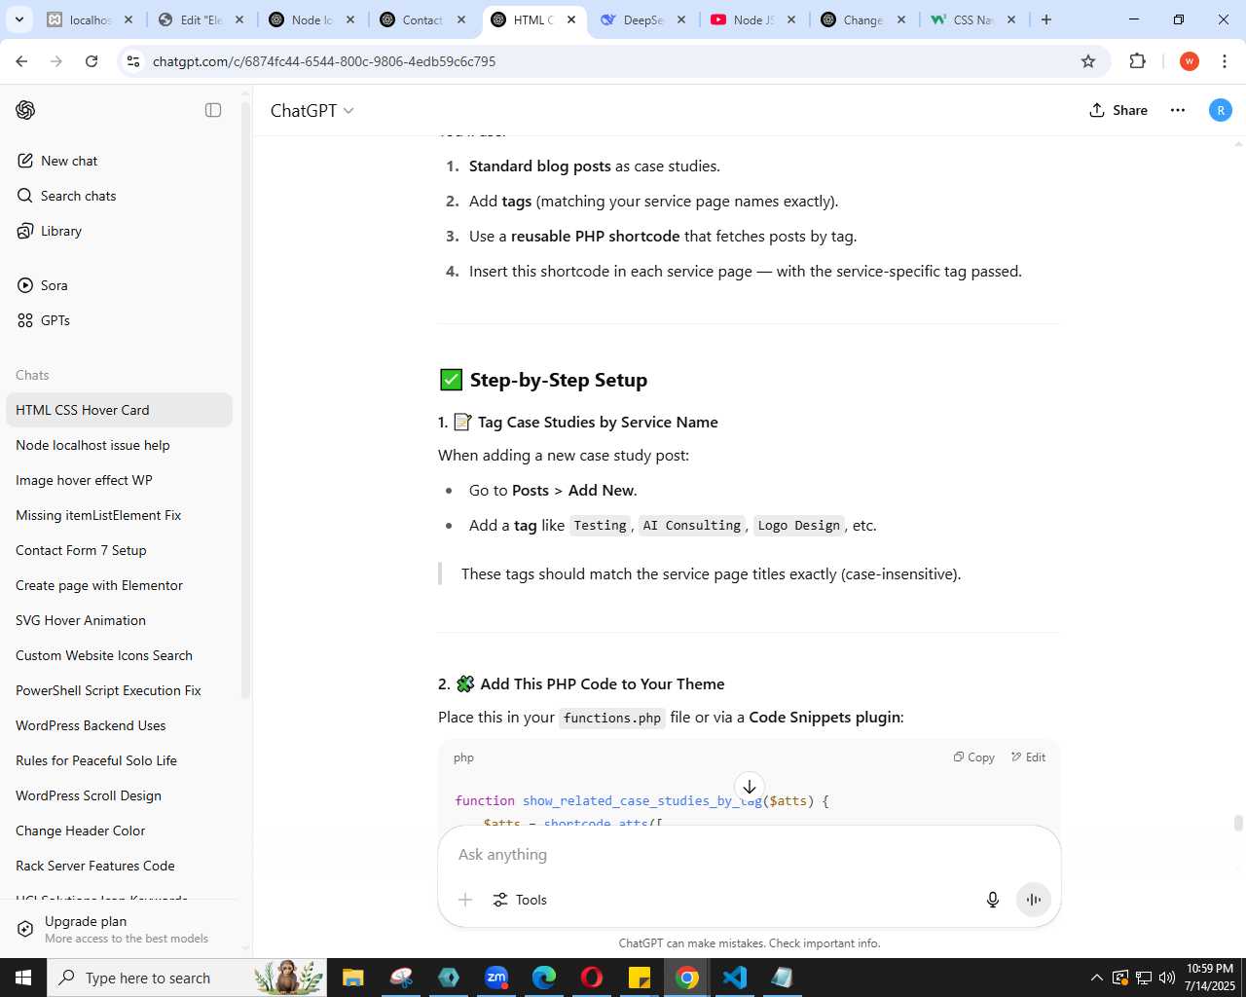Collapse the sidebar with toggle icon
This screenshot has height=997, width=1246.
213,110
